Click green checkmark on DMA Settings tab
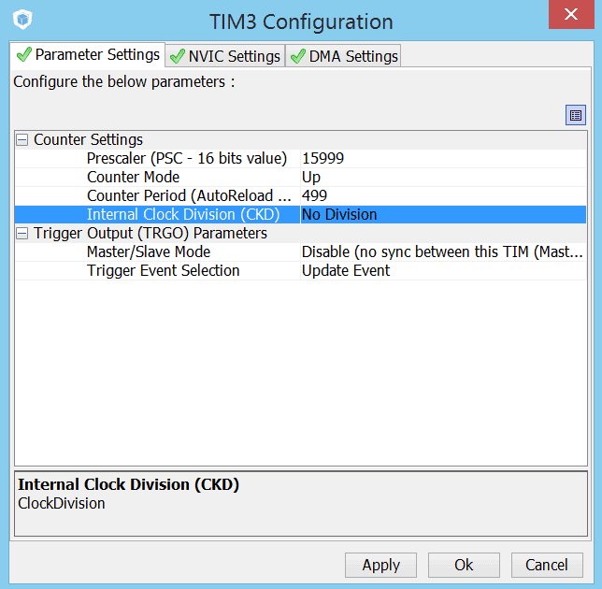Image resolution: width=602 pixels, height=589 pixels. click(298, 56)
